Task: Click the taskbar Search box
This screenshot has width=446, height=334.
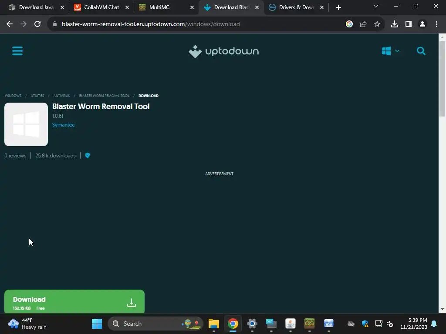Action: point(155,324)
